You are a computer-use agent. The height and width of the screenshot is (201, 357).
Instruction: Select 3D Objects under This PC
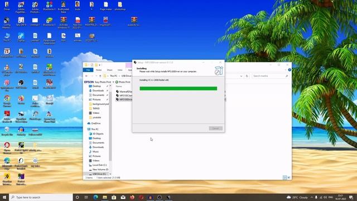click(x=98, y=134)
